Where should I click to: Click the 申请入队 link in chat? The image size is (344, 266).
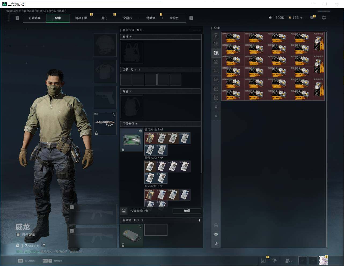(75, 252)
